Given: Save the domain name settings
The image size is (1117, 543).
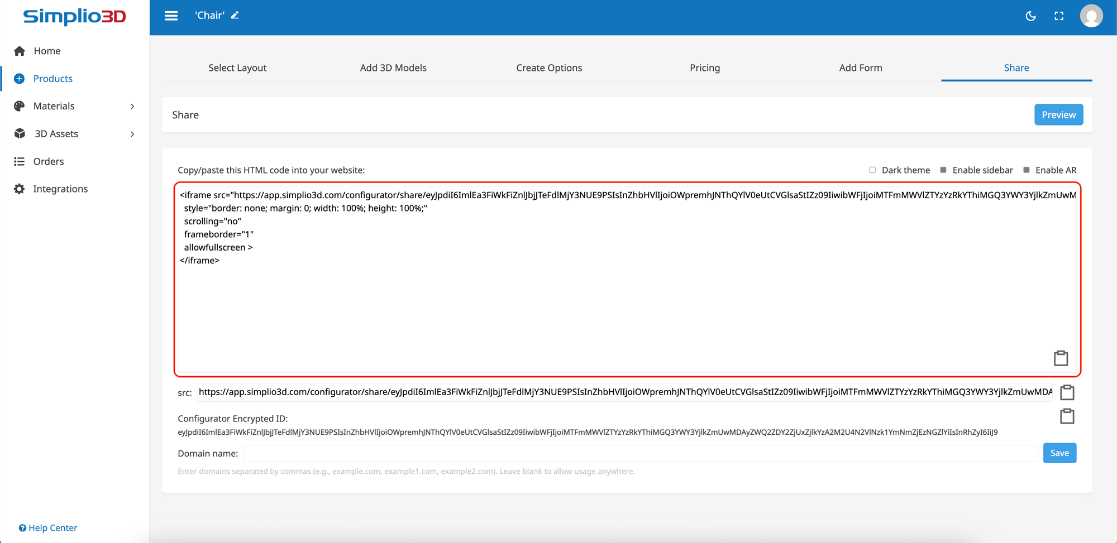Looking at the screenshot, I should (x=1059, y=453).
